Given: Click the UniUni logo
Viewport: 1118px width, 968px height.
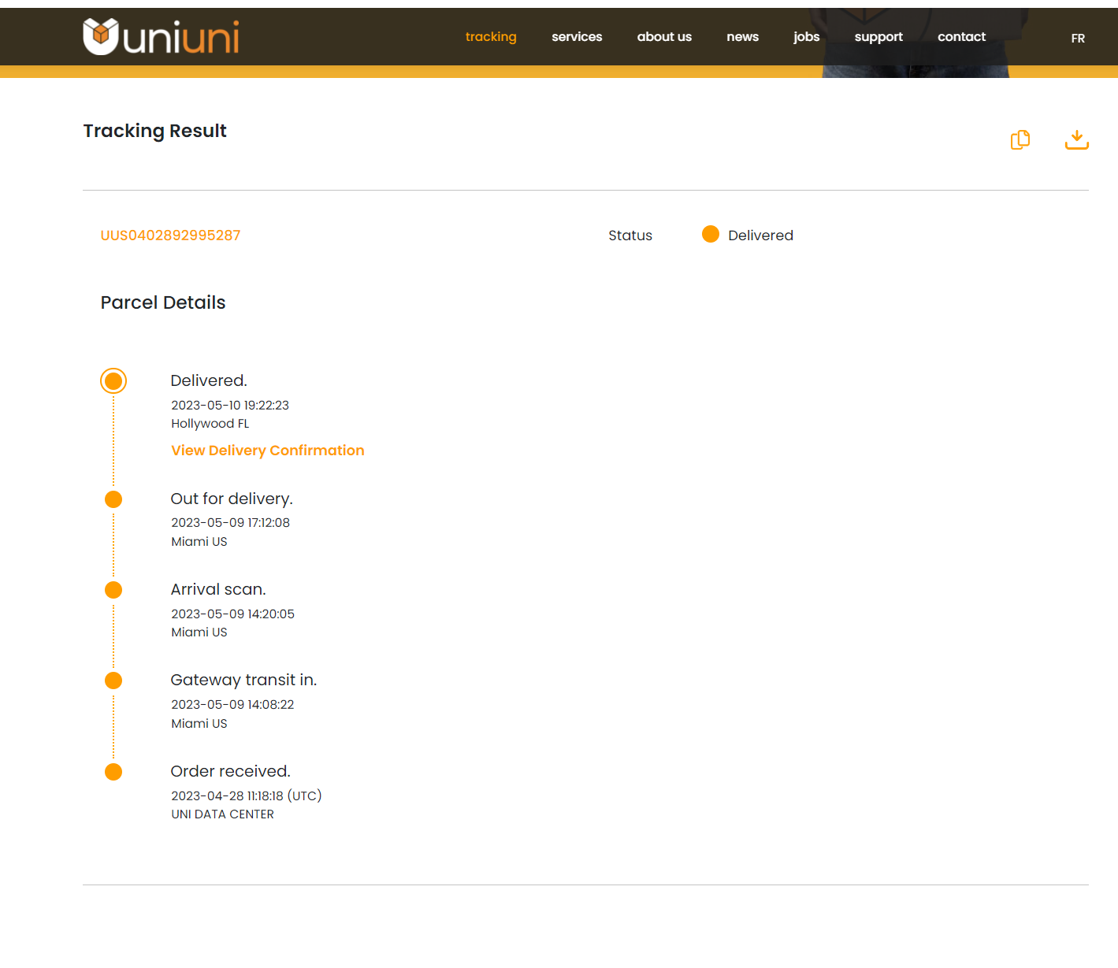Looking at the screenshot, I should 161,37.
